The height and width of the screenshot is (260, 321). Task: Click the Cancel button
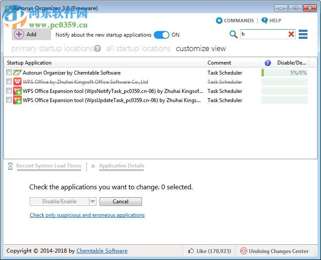point(121,202)
